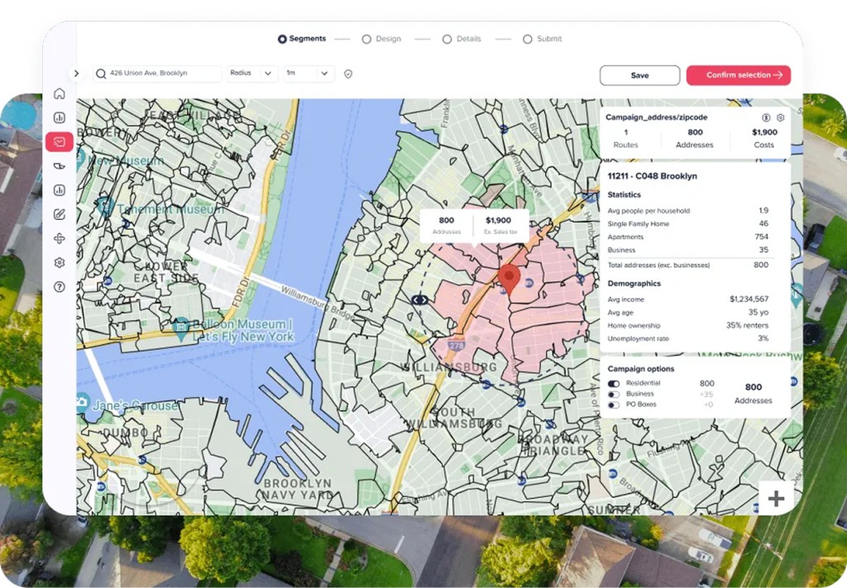Click the DUMBO map label

(125, 433)
